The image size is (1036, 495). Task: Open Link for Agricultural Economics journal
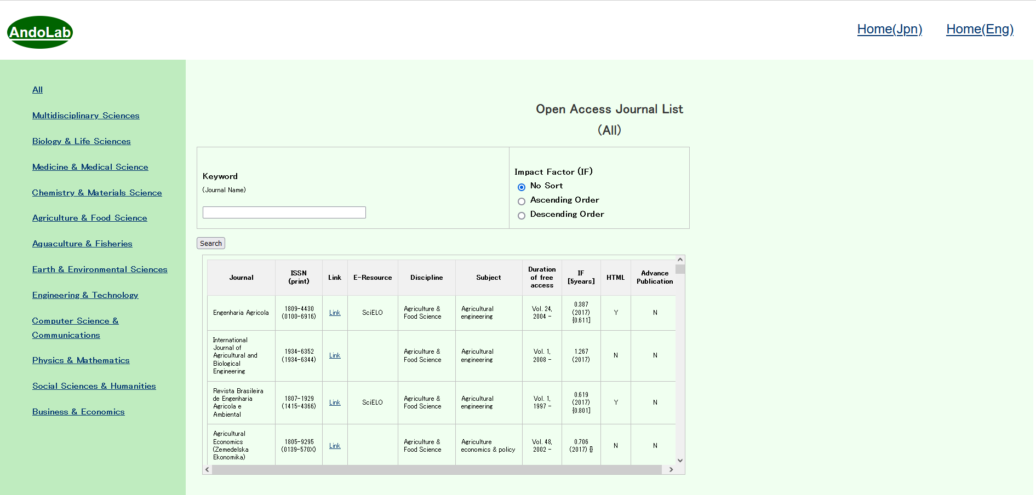pyautogui.click(x=335, y=446)
